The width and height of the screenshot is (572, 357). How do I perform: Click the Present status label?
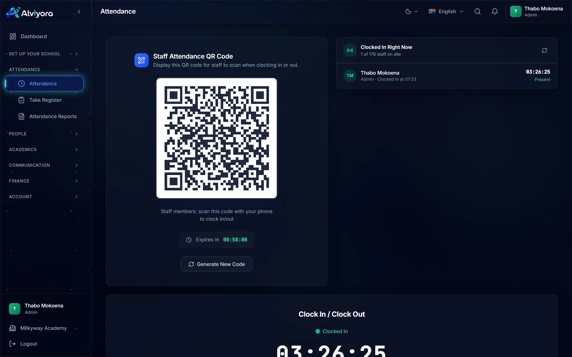click(542, 80)
